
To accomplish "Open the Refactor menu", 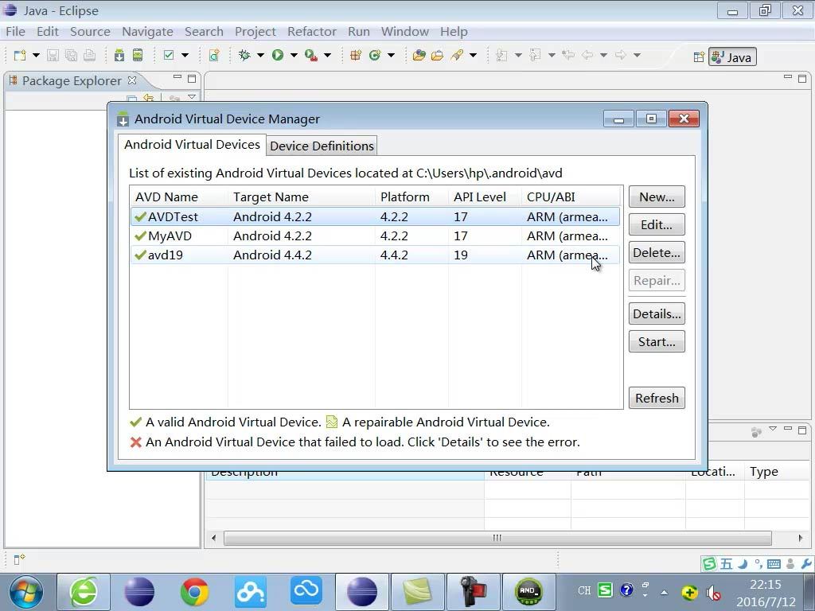I will pos(312,32).
